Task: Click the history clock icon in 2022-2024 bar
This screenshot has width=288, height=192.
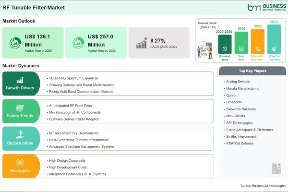Action: pos(225,49)
